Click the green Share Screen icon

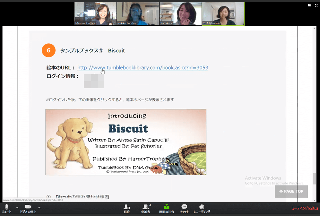coord(166,207)
